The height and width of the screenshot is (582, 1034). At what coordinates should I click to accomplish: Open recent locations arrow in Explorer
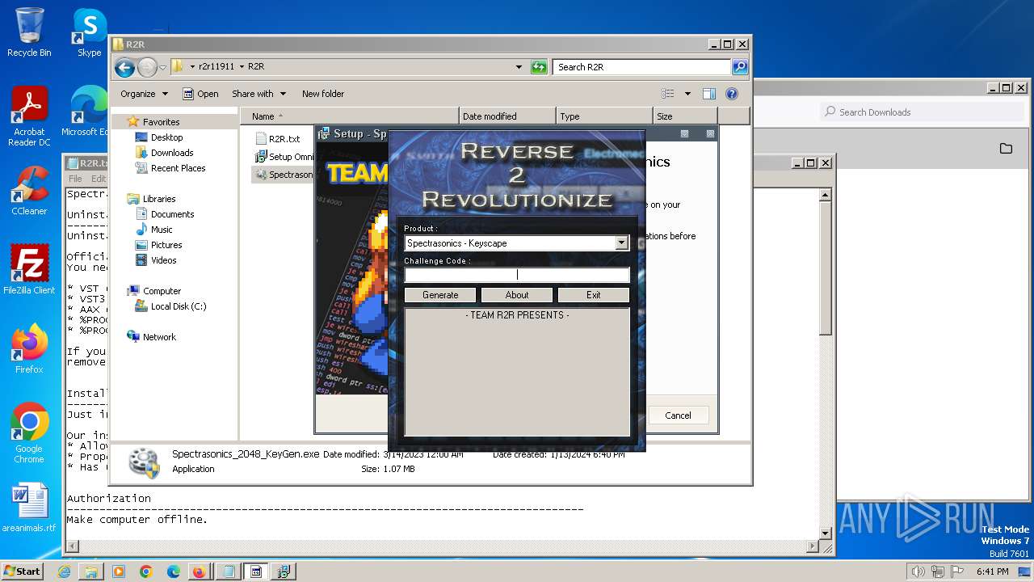[162, 67]
